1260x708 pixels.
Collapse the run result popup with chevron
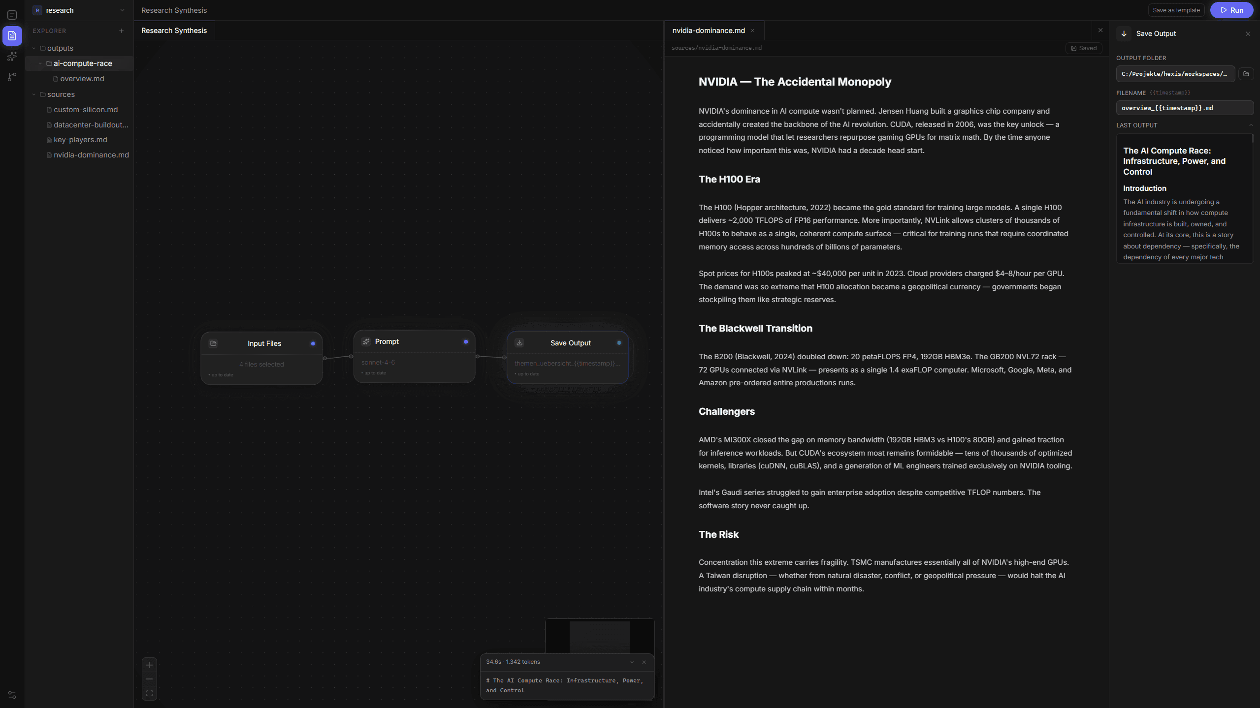pos(632,662)
